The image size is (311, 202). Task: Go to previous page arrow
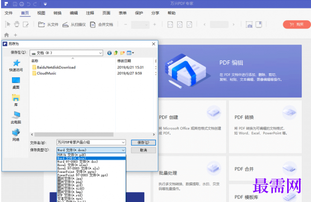205,24
